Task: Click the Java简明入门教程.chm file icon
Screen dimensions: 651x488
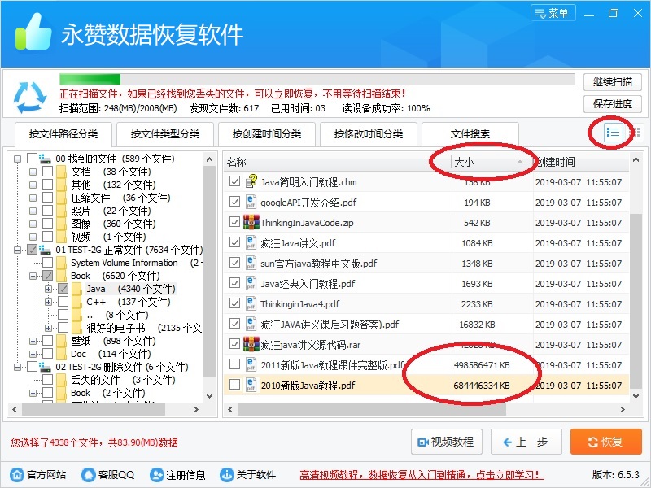Action: point(251,181)
